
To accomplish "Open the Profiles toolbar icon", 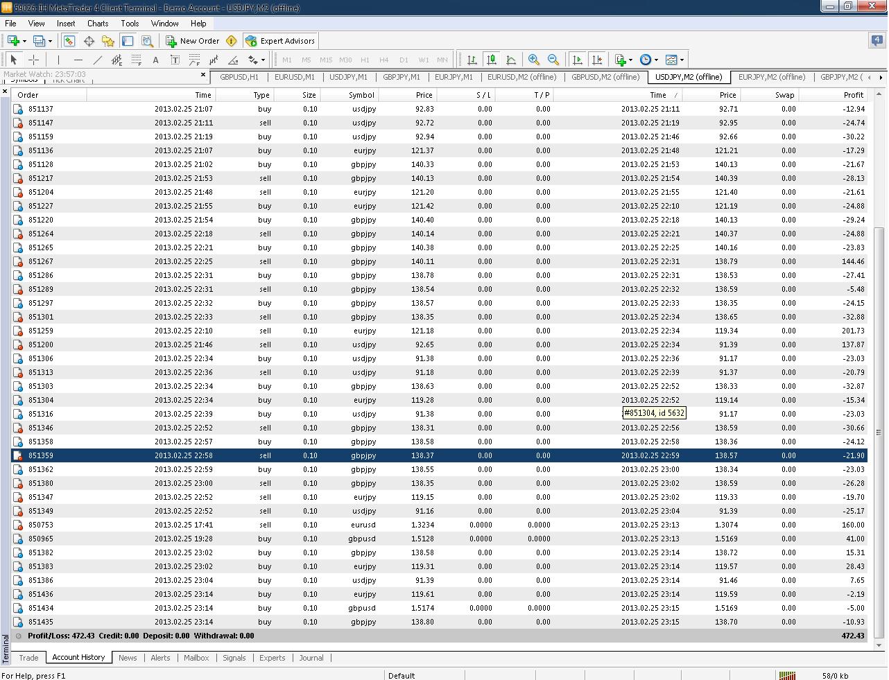I will pyautogui.click(x=39, y=41).
